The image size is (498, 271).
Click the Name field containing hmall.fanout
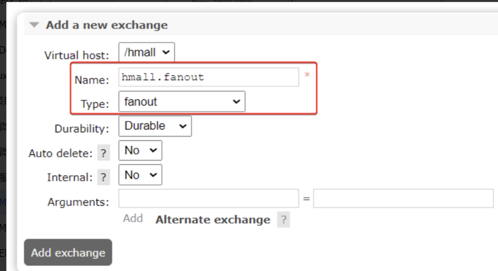[x=208, y=77]
